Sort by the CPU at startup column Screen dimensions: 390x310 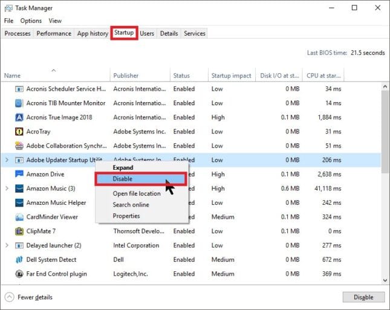tap(323, 75)
